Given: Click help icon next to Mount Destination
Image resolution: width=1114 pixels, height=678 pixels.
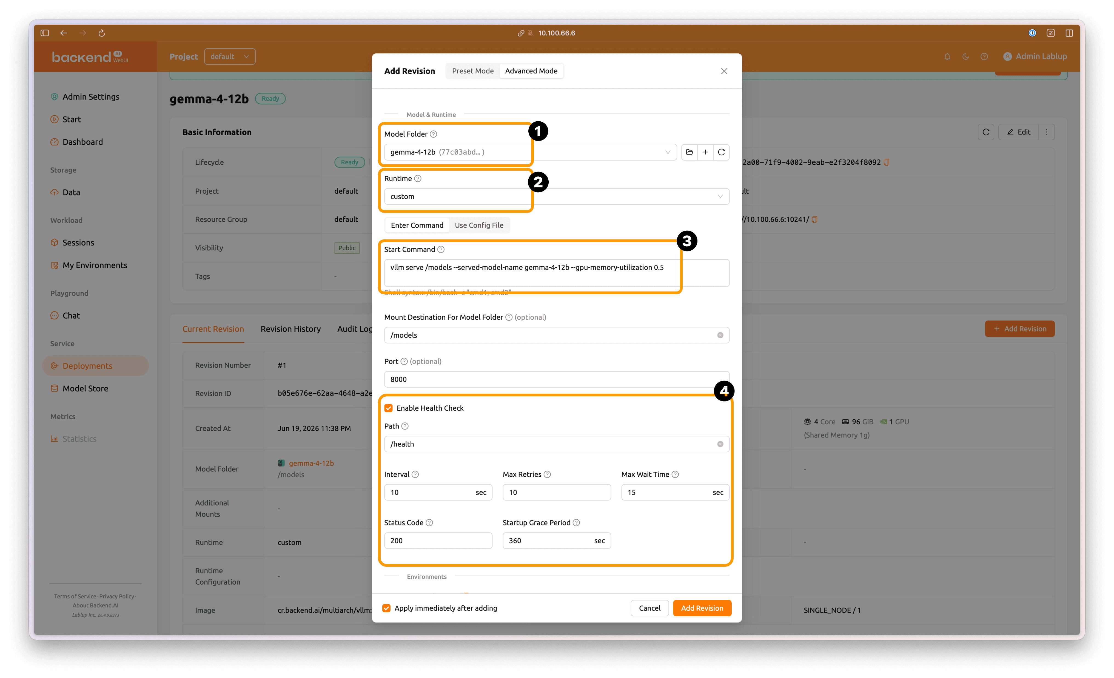Looking at the screenshot, I should click(509, 317).
